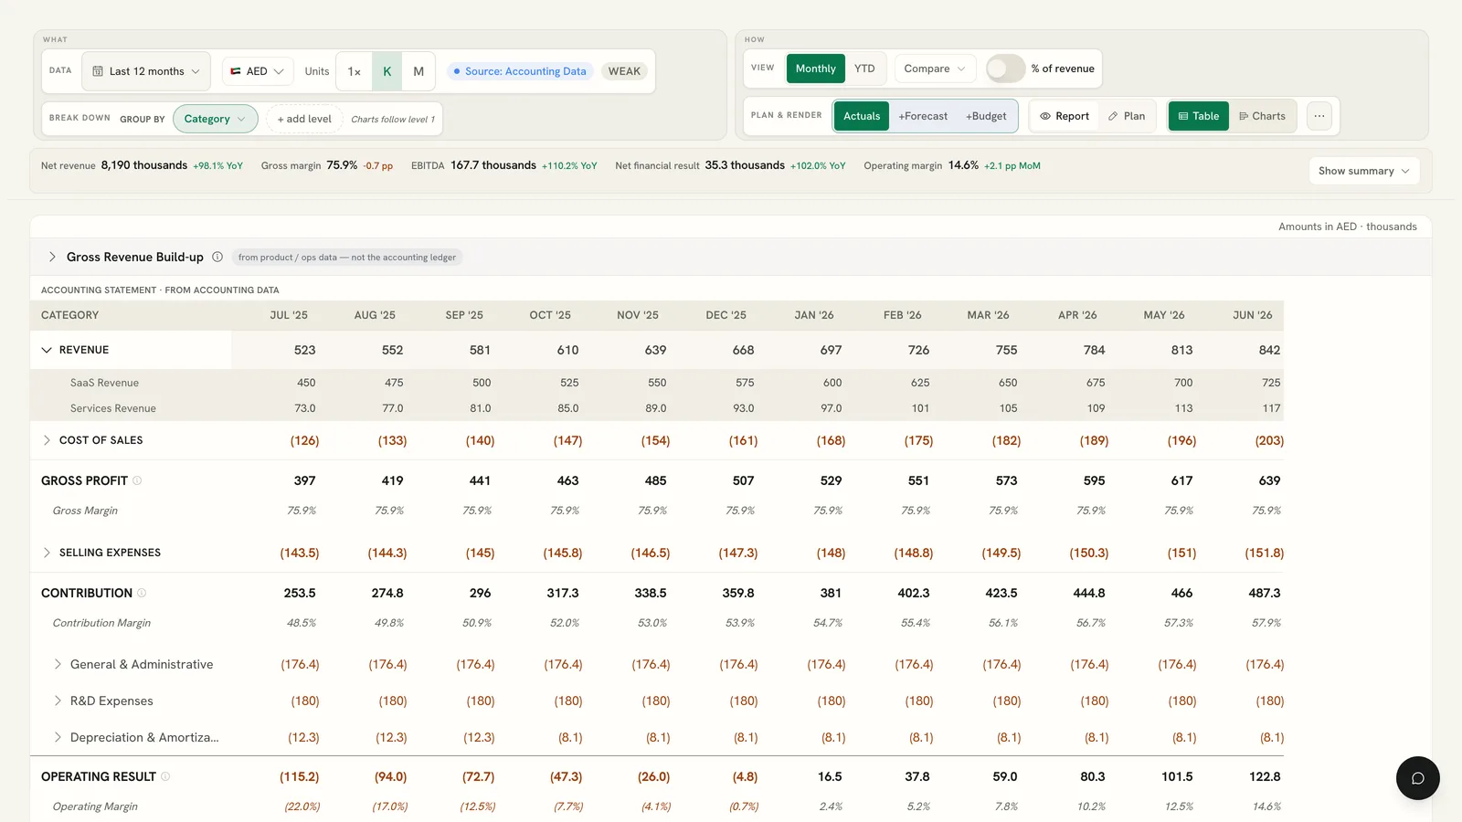Click the Charts follow level 1 label
1462x822 pixels.
tap(393, 119)
